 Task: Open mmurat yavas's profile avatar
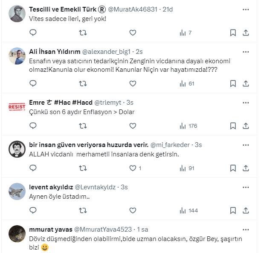click(x=17, y=233)
